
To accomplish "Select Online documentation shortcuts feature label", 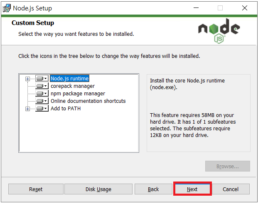I will [x=88, y=101].
